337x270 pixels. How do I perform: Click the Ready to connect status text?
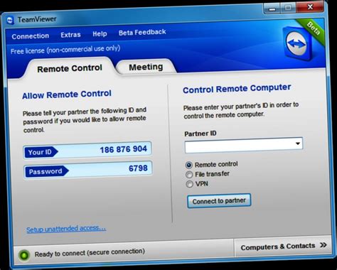click(x=90, y=252)
